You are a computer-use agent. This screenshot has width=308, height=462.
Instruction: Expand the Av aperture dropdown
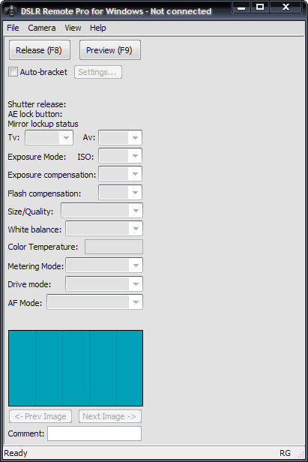120,137
